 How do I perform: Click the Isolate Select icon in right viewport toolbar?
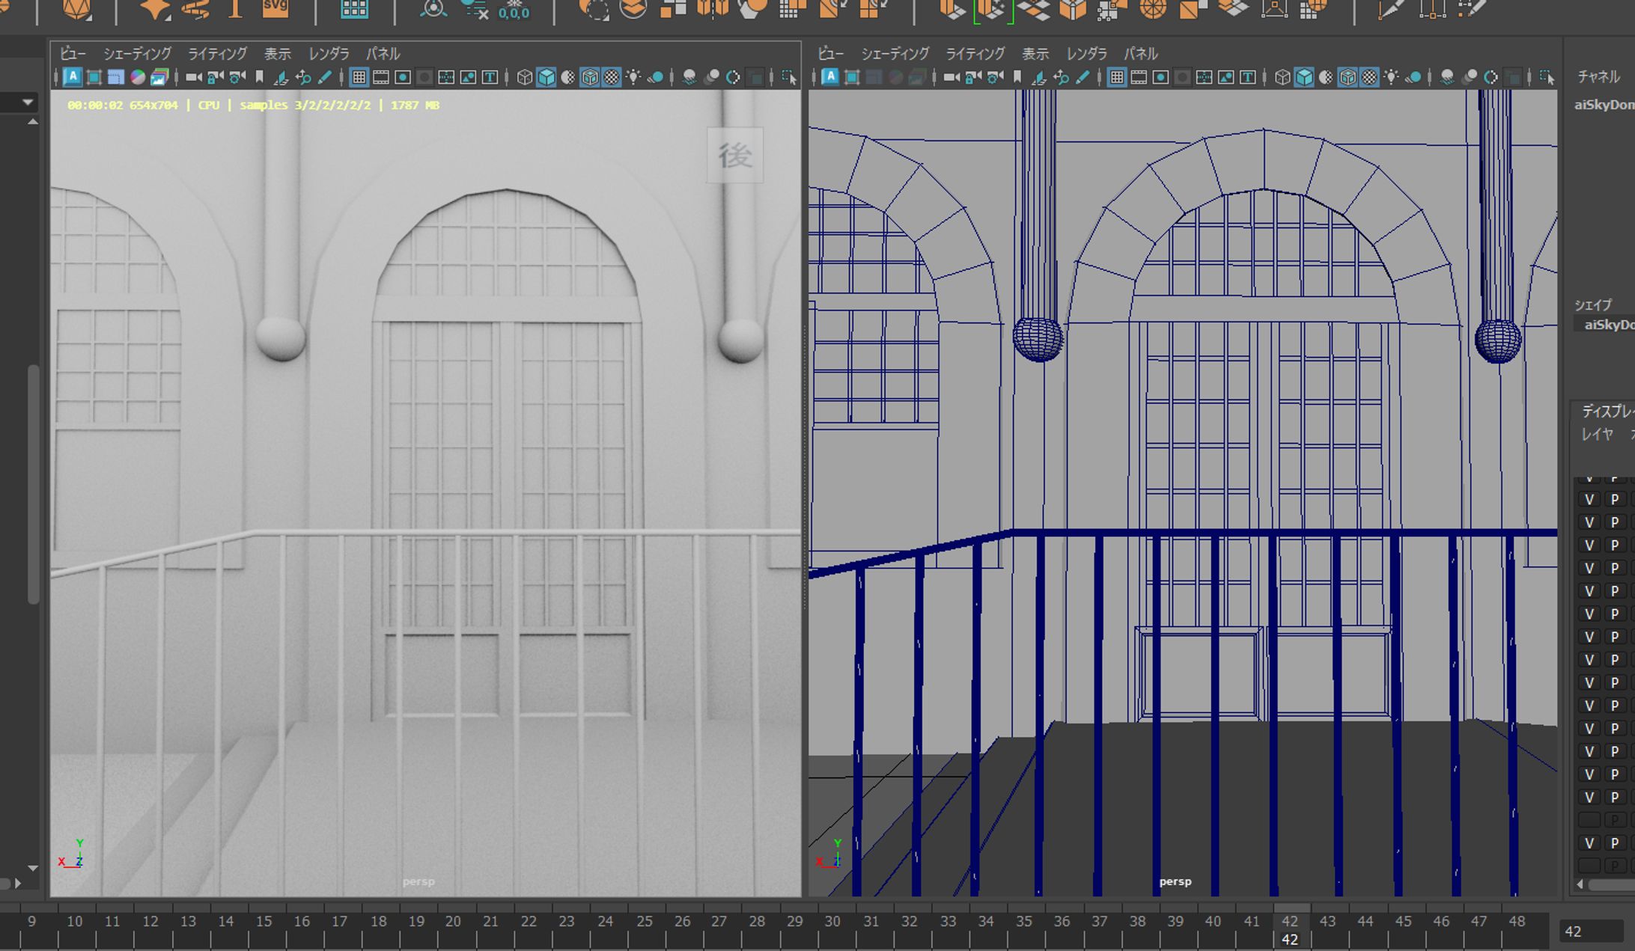(x=1547, y=77)
